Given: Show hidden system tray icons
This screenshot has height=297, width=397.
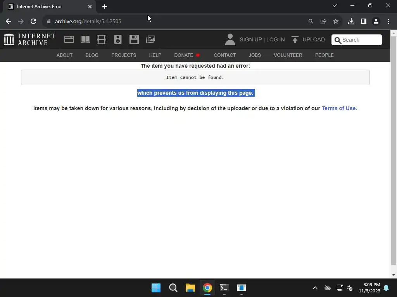Looking at the screenshot, I should (315, 288).
